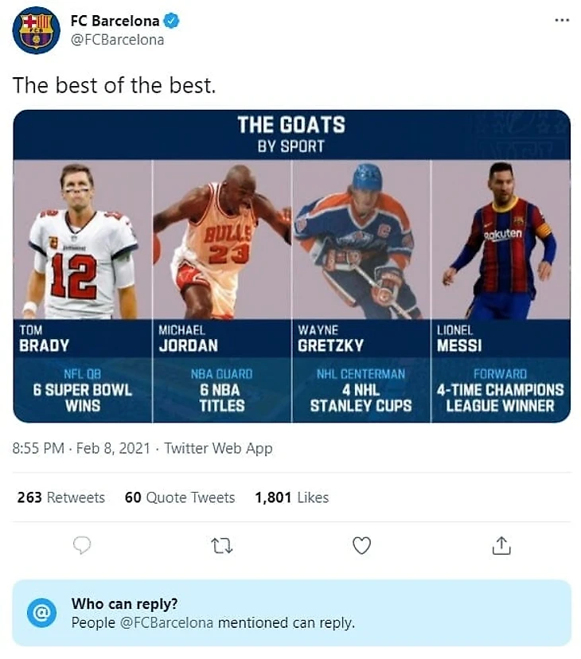Open the three-dot more options menu
Screen dimensions: 581x659
pyautogui.click(x=562, y=21)
